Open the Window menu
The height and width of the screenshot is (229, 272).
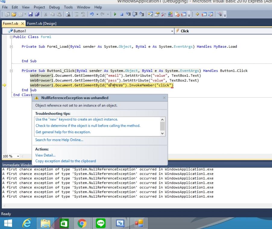[83, 7]
